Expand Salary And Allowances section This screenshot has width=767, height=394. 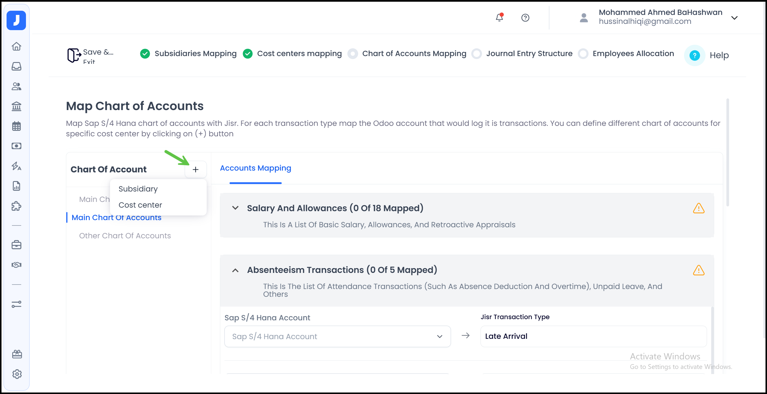(x=235, y=208)
